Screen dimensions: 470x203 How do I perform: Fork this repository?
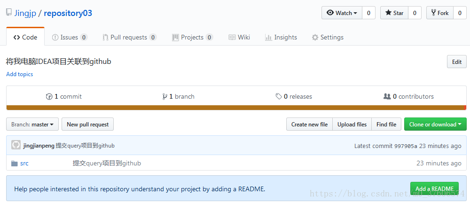point(440,13)
